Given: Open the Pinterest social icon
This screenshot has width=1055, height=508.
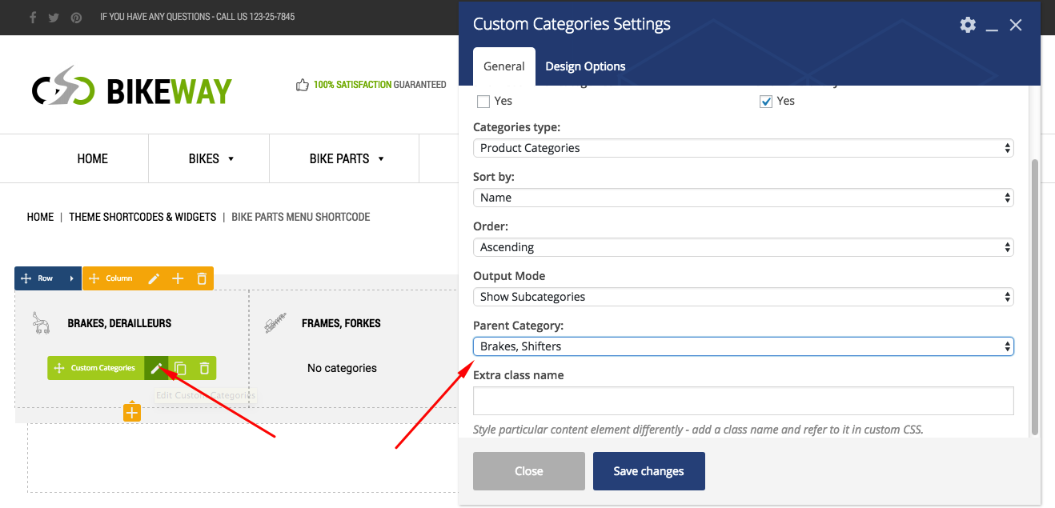Looking at the screenshot, I should tap(76, 17).
